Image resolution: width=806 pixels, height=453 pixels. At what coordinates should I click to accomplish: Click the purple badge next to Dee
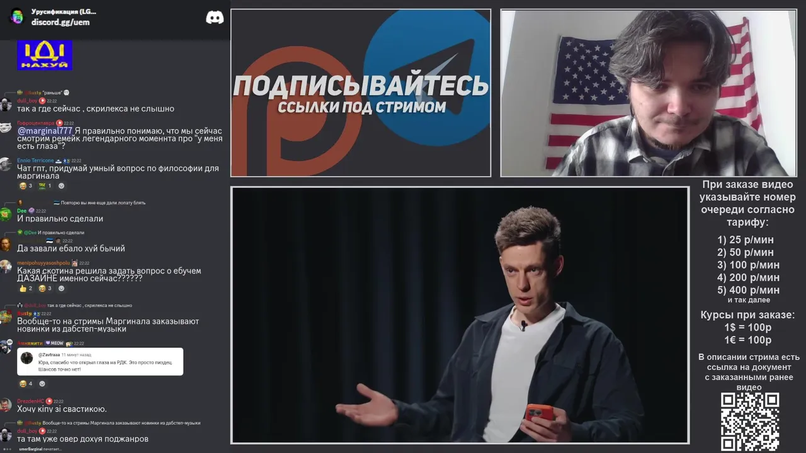[31, 211]
